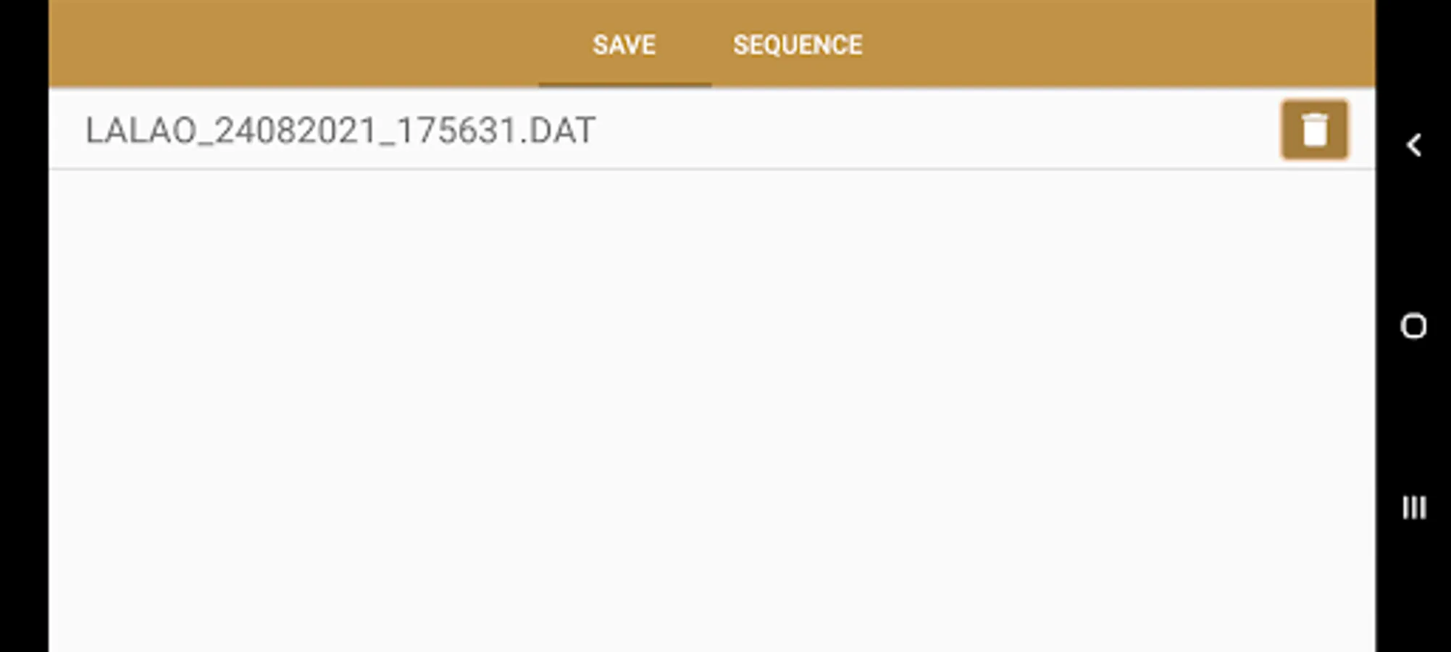The width and height of the screenshot is (1451, 652).
Task: Remove saved DAT entry with bin button
Action: click(1313, 130)
